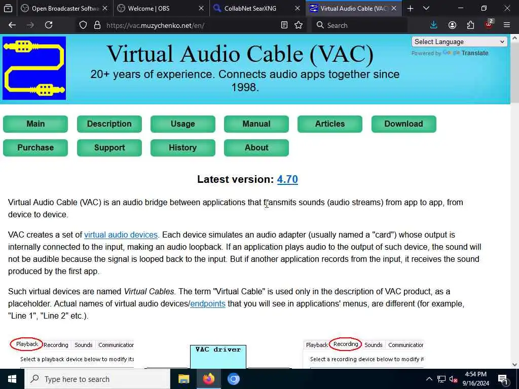This screenshot has width=519, height=389.
Task: Click the browser Back arrow
Action: pos(12,25)
